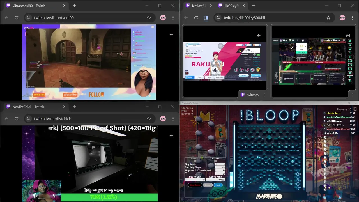Click the eye icon at Marbles window's bottom-left

(182, 199)
